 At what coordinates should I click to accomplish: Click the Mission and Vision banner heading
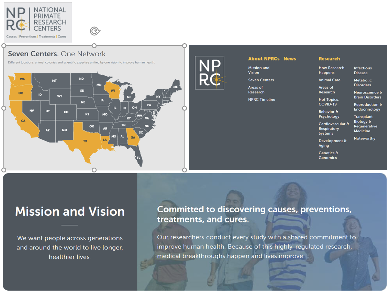(70, 212)
